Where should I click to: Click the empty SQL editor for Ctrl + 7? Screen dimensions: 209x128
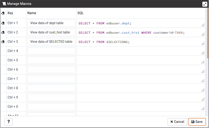click(141, 79)
